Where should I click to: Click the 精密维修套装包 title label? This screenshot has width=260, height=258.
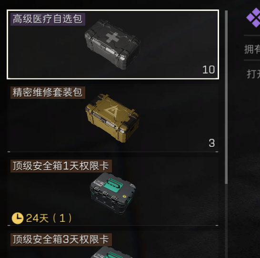[x=48, y=93]
